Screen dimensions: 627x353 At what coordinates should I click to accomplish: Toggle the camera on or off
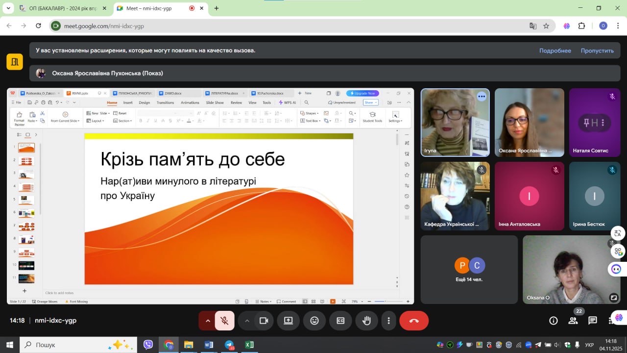tap(264, 321)
